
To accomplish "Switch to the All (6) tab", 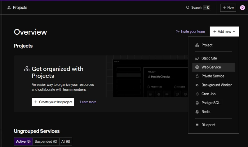I will [x=66, y=141].
